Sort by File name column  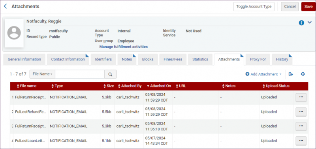pyautogui.click(x=26, y=86)
